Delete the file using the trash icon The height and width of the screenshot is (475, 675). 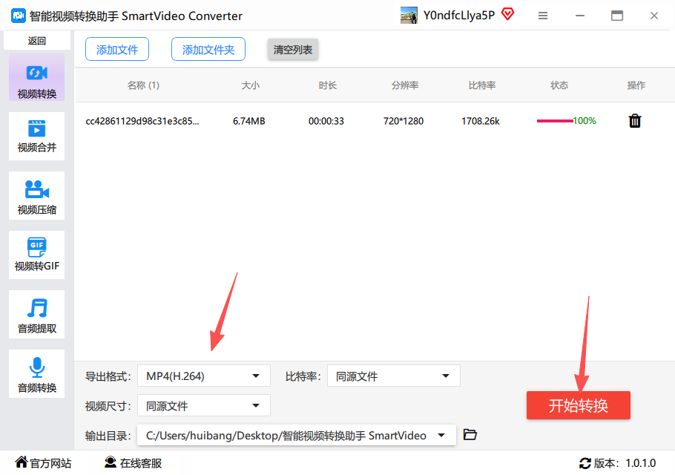635,121
